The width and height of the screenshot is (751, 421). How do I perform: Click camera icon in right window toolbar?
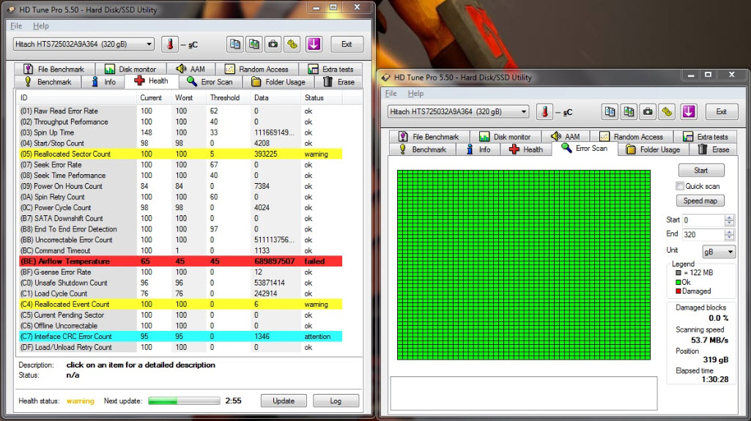click(648, 112)
